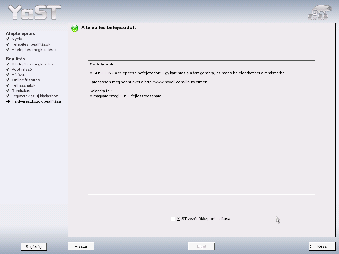Click checkmark beside Telepítési beállítások
339x254 pixels.
pos(8,44)
